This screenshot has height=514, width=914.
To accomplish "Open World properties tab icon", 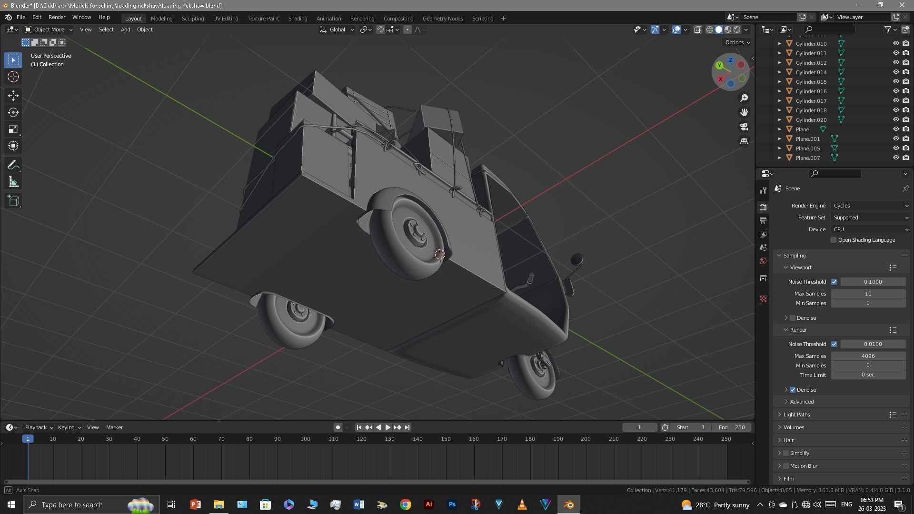I will [763, 261].
